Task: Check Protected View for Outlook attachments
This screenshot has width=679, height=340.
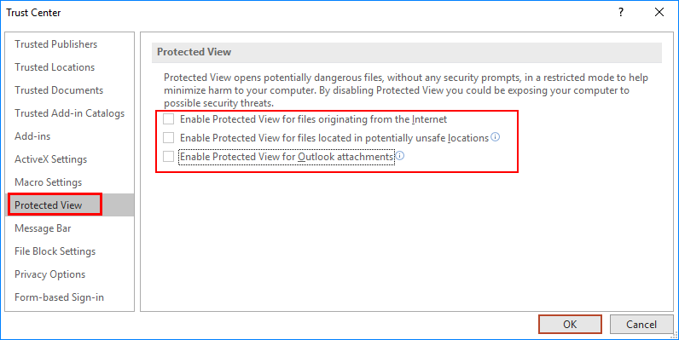Action: click(x=168, y=156)
